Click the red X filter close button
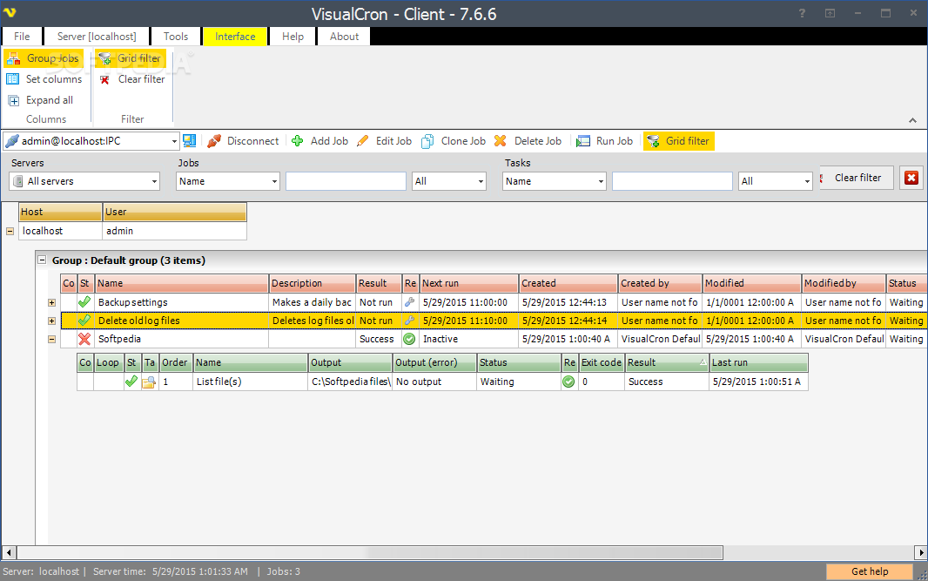 click(911, 178)
